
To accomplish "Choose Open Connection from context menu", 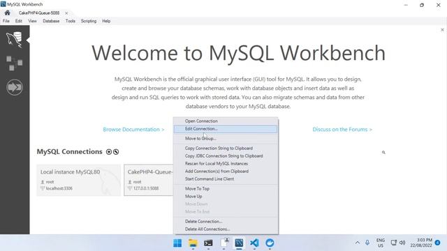I will 226,121.
